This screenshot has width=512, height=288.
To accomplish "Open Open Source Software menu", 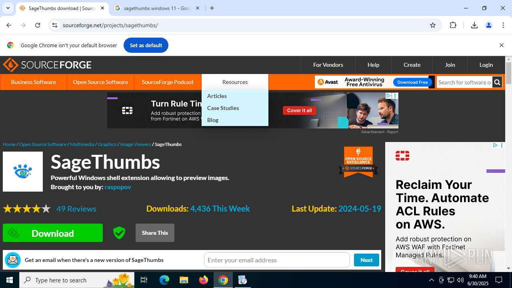I will coord(100,82).
